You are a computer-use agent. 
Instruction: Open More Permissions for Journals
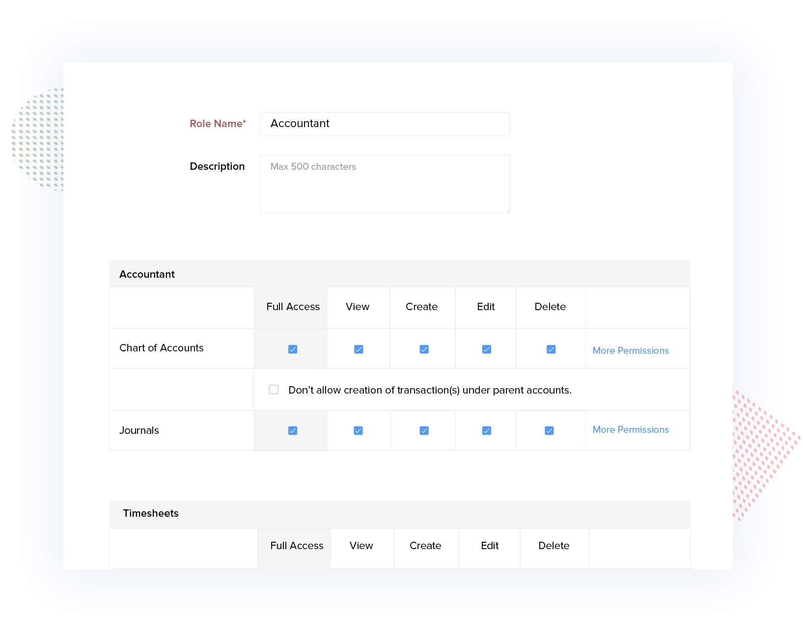(631, 429)
